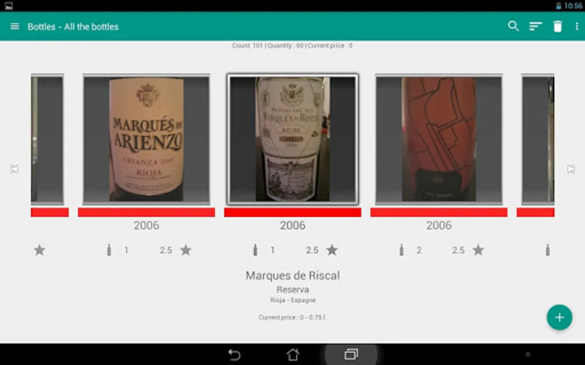Tap the rating star under Marques de Riscal
Screen dimensions: 585x365
point(332,250)
